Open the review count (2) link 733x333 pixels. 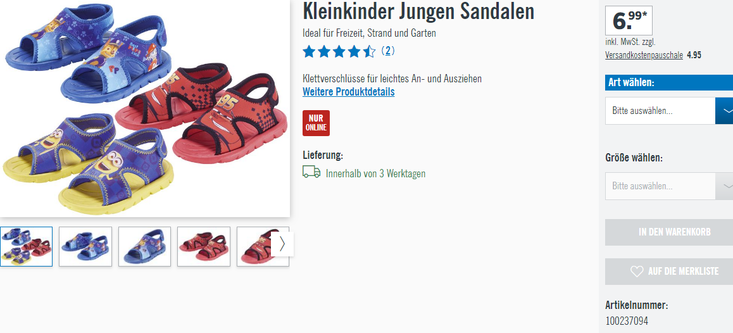coord(387,51)
